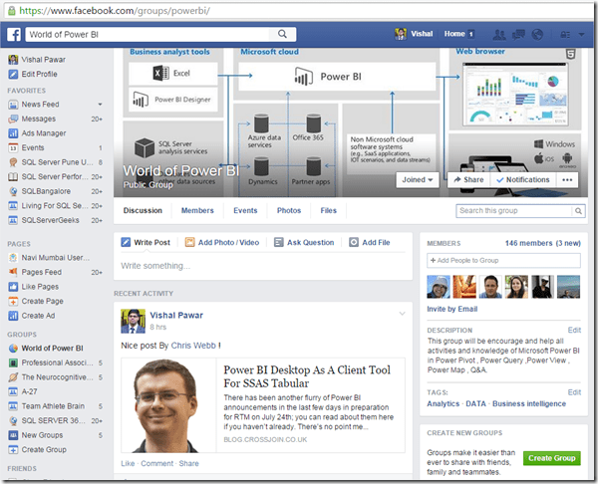Viewport: 598px width, 484px height.
Task: Expand the Joined dropdown
Action: tap(419, 180)
